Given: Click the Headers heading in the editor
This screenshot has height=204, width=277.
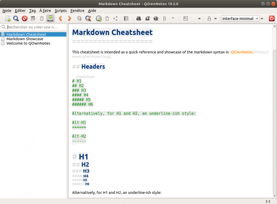Looking at the screenshot, I should pos(93,66).
